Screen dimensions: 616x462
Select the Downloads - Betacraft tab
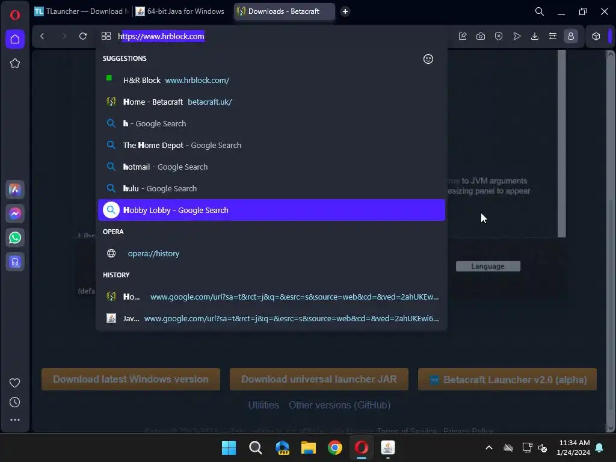285,11
